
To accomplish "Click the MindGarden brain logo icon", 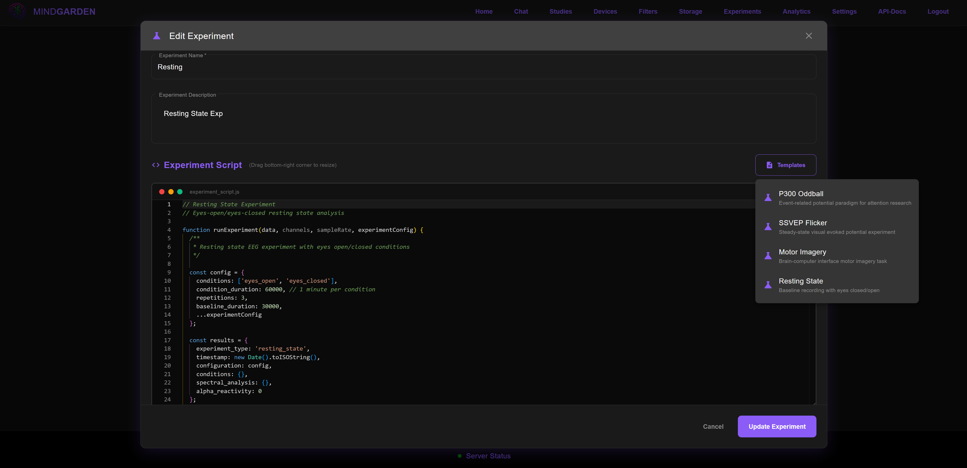I will coord(17,11).
